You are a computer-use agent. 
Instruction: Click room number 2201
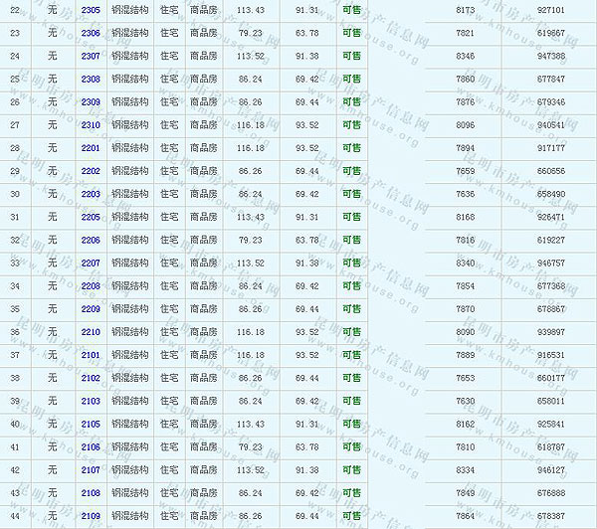pos(91,148)
